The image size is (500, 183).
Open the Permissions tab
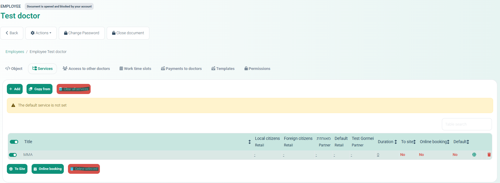257,69
